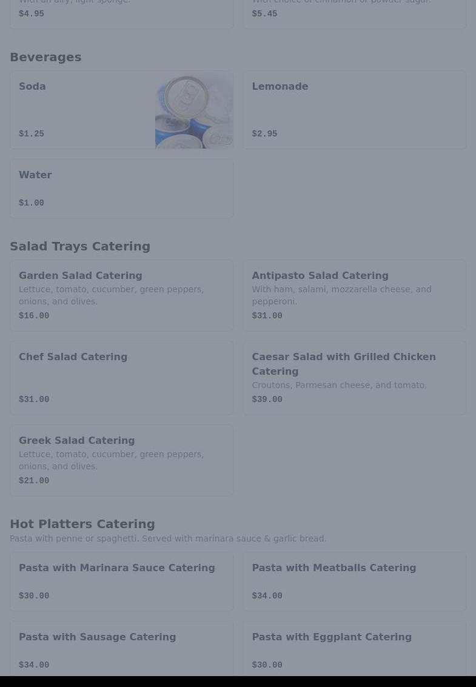Click the Soda can thumbnail image
476x687 pixels.
coord(193,110)
